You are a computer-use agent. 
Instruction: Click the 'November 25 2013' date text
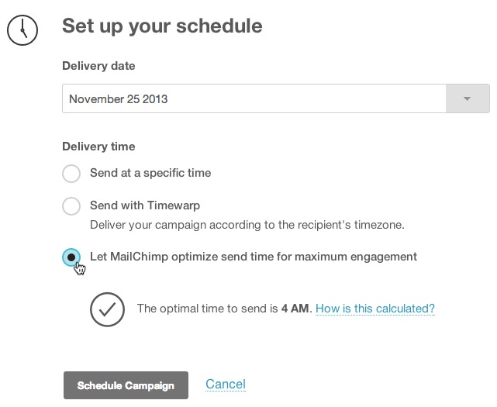tap(118, 99)
